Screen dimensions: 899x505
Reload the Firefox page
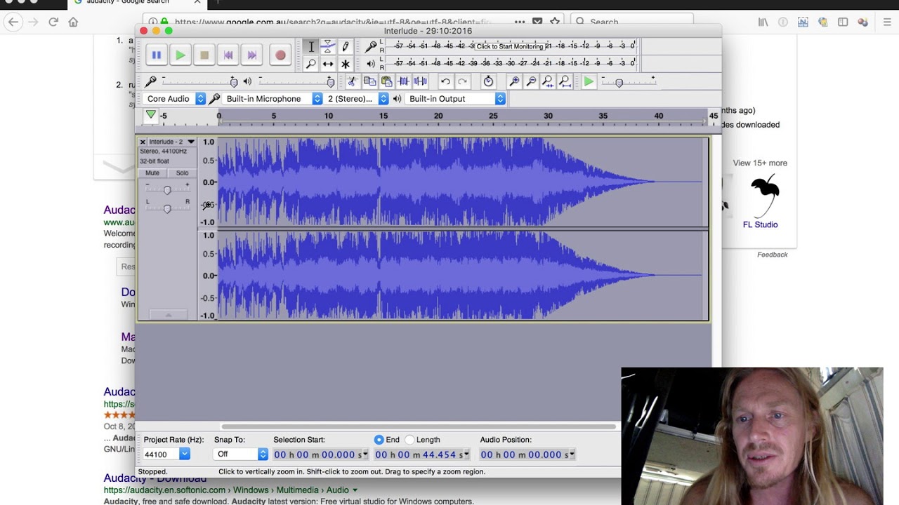pyautogui.click(x=53, y=22)
